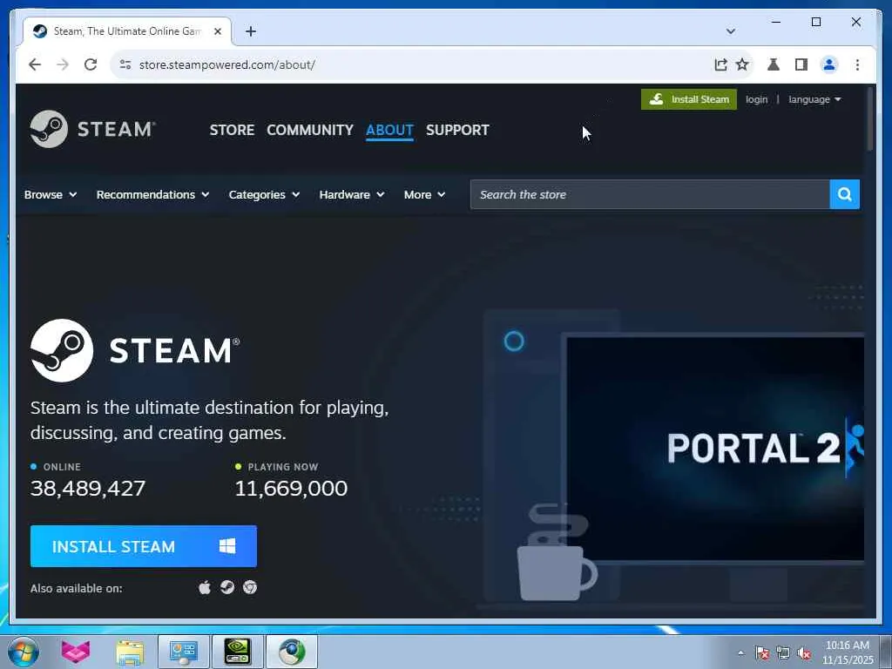
Task: Select the Steam browser tab
Action: pos(127,31)
